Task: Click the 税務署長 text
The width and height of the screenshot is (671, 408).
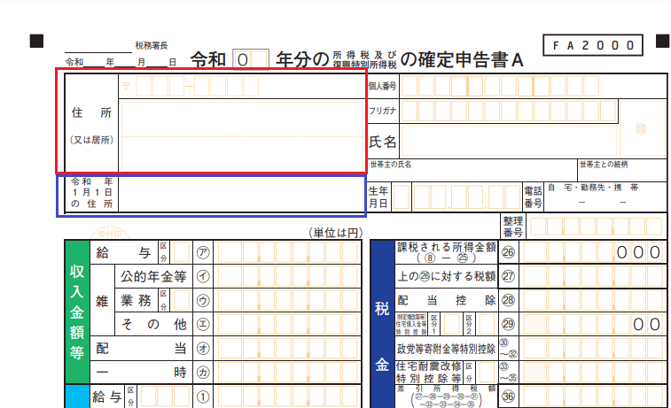Action: click(152, 45)
